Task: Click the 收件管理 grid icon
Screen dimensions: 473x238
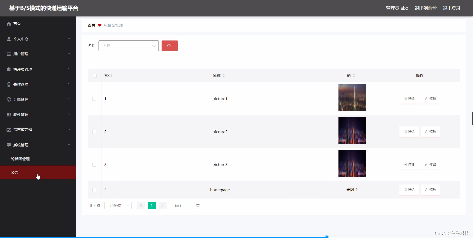Action: (x=8, y=114)
